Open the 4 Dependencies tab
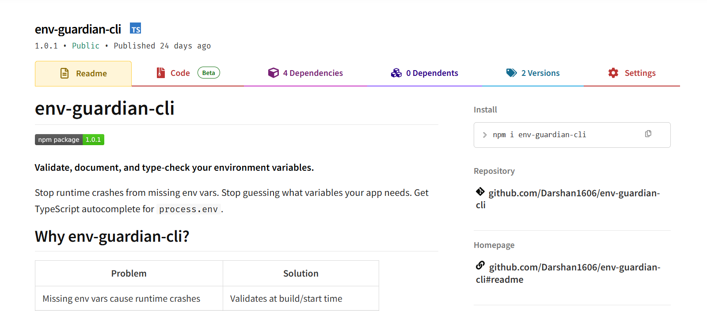The width and height of the screenshot is (707, 311). click(x=305, y=73)
